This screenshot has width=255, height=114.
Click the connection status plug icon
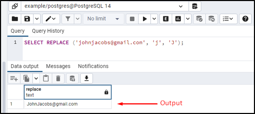pos(15,6)
